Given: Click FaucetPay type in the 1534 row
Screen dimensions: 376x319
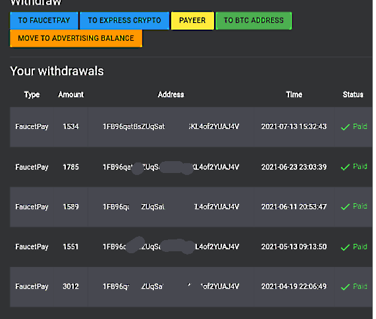Looking at the screenshot, I should 32,127.
